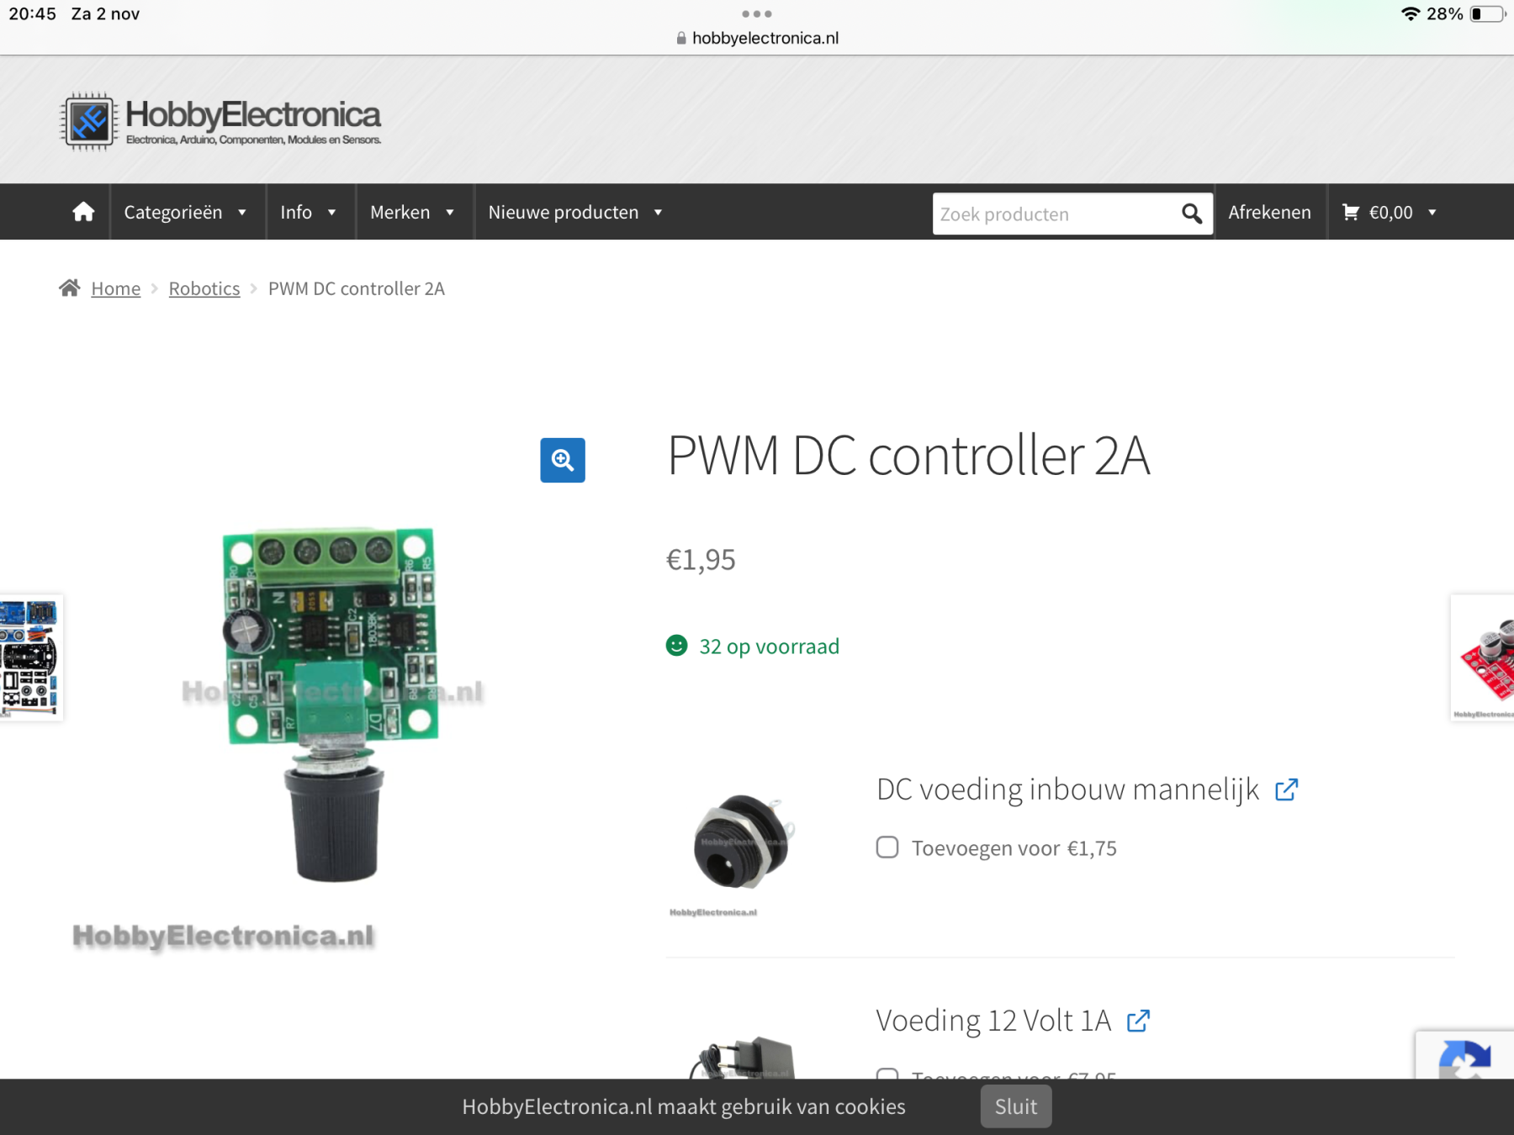Open DC voeding inbouw mannelijk title link
Viewport: 1514px width, 1135px height.
point(1067,789)
